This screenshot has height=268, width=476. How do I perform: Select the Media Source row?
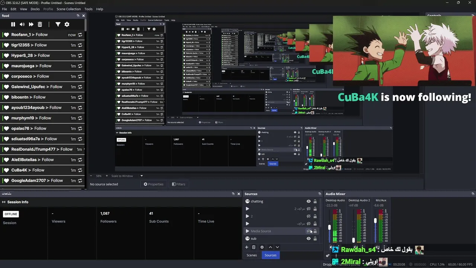[281, 231]
